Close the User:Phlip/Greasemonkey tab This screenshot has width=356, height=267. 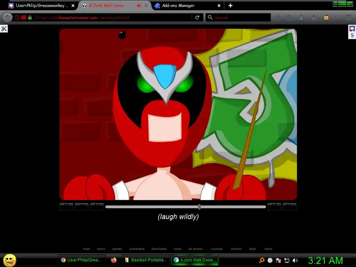tap(73, 6)
